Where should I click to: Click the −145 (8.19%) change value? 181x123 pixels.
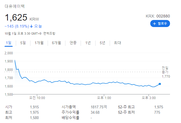point(17,26)
